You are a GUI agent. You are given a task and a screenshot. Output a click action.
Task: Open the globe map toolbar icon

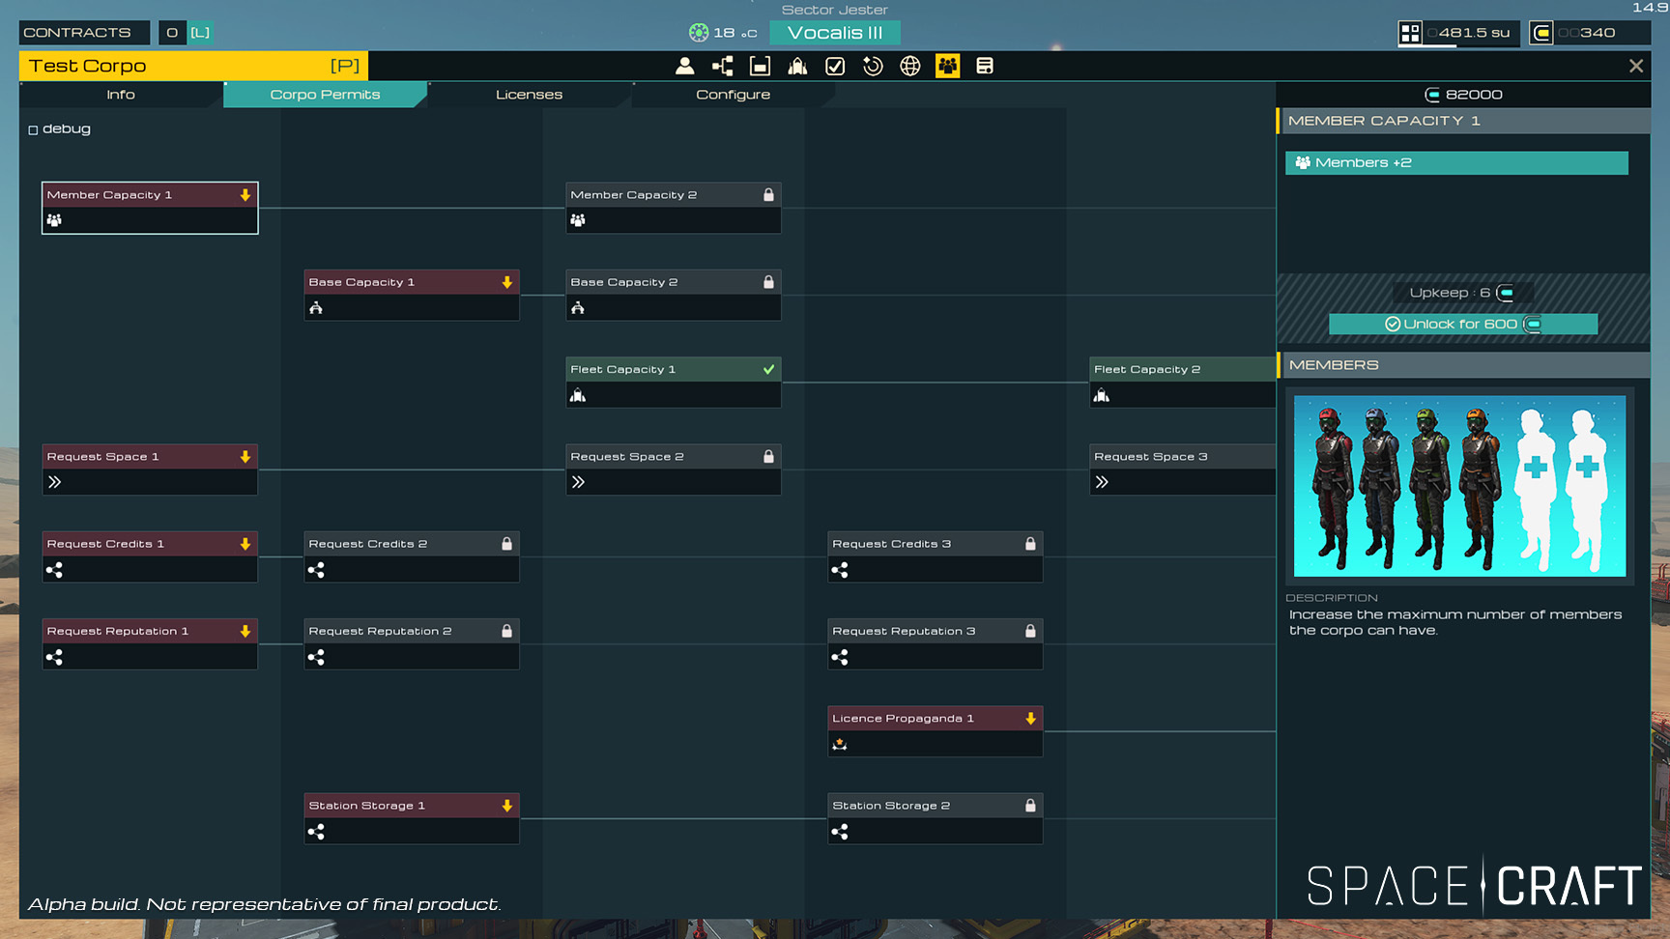click(910, 66)
